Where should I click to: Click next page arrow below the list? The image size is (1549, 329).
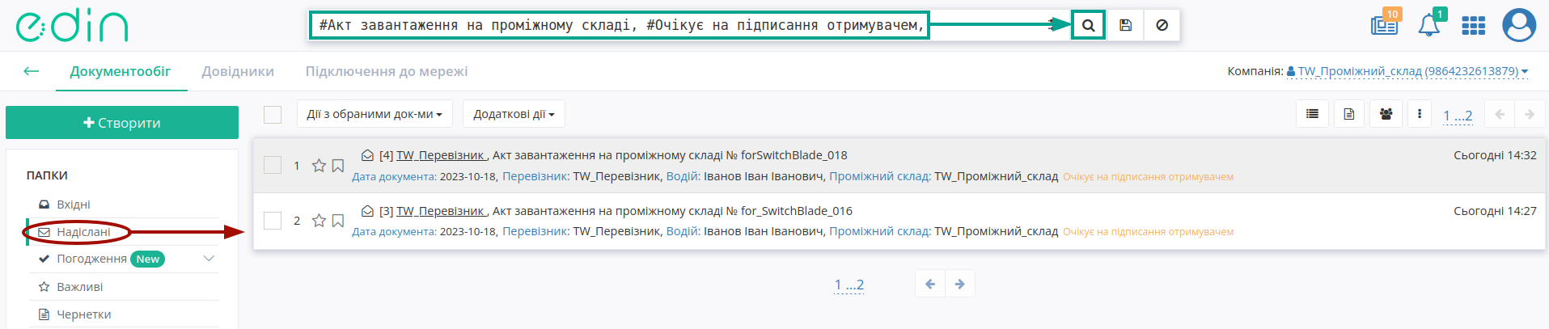click(959, 284)
